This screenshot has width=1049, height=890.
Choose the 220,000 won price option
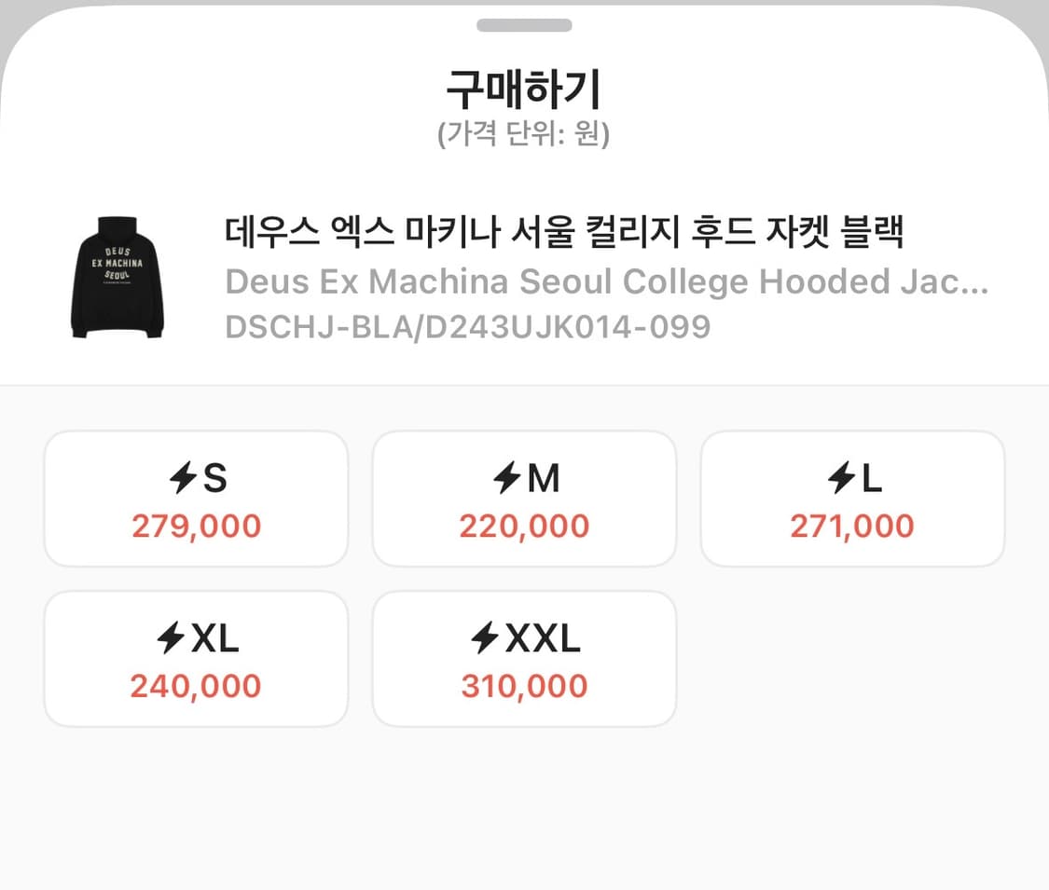[x=524, y=527]
